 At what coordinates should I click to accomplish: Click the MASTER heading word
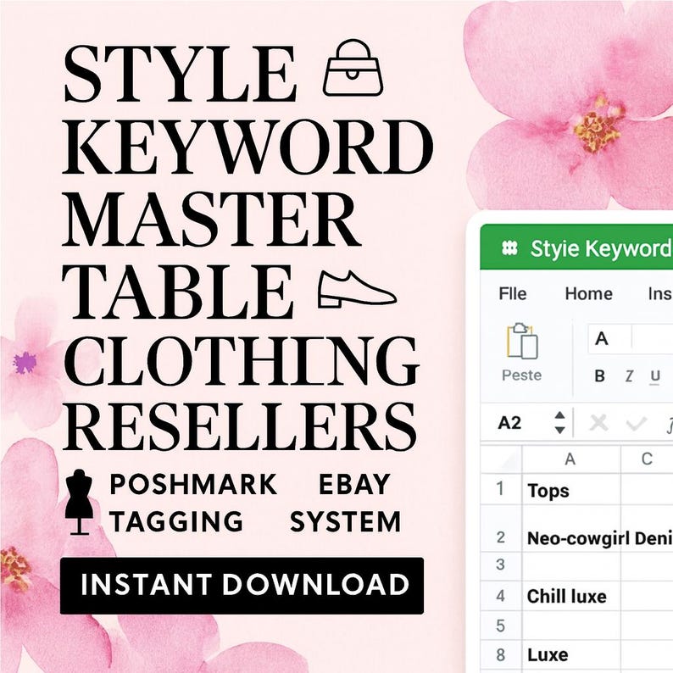[212, 219]
